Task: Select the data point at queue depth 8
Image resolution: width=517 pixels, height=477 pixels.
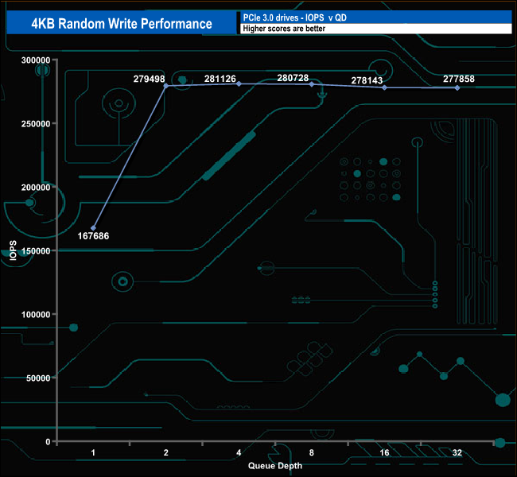Action: tap(312, 84)
